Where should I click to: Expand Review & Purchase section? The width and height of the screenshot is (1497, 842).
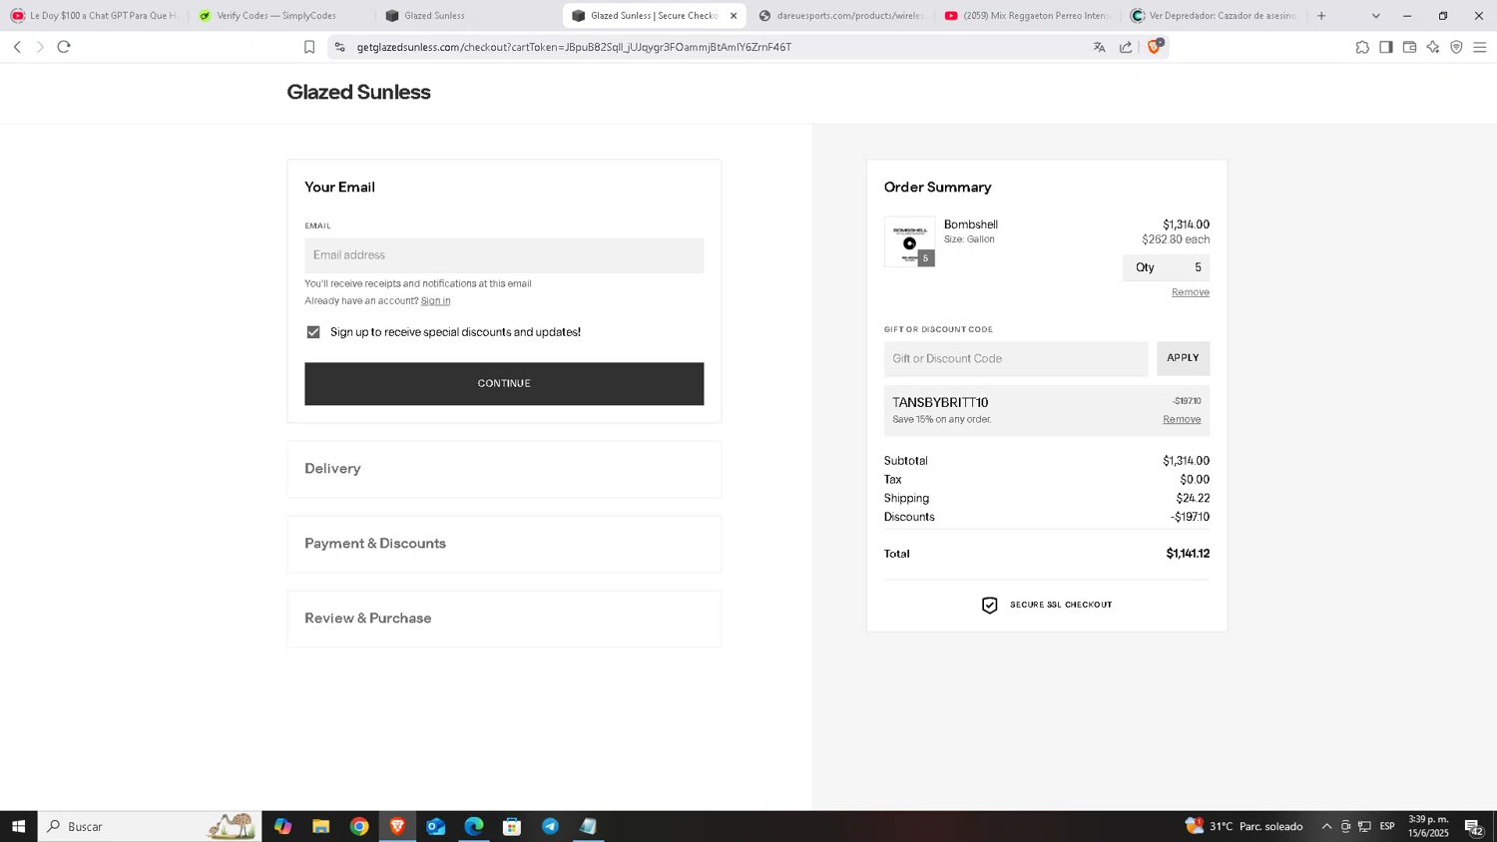(504, 619)
